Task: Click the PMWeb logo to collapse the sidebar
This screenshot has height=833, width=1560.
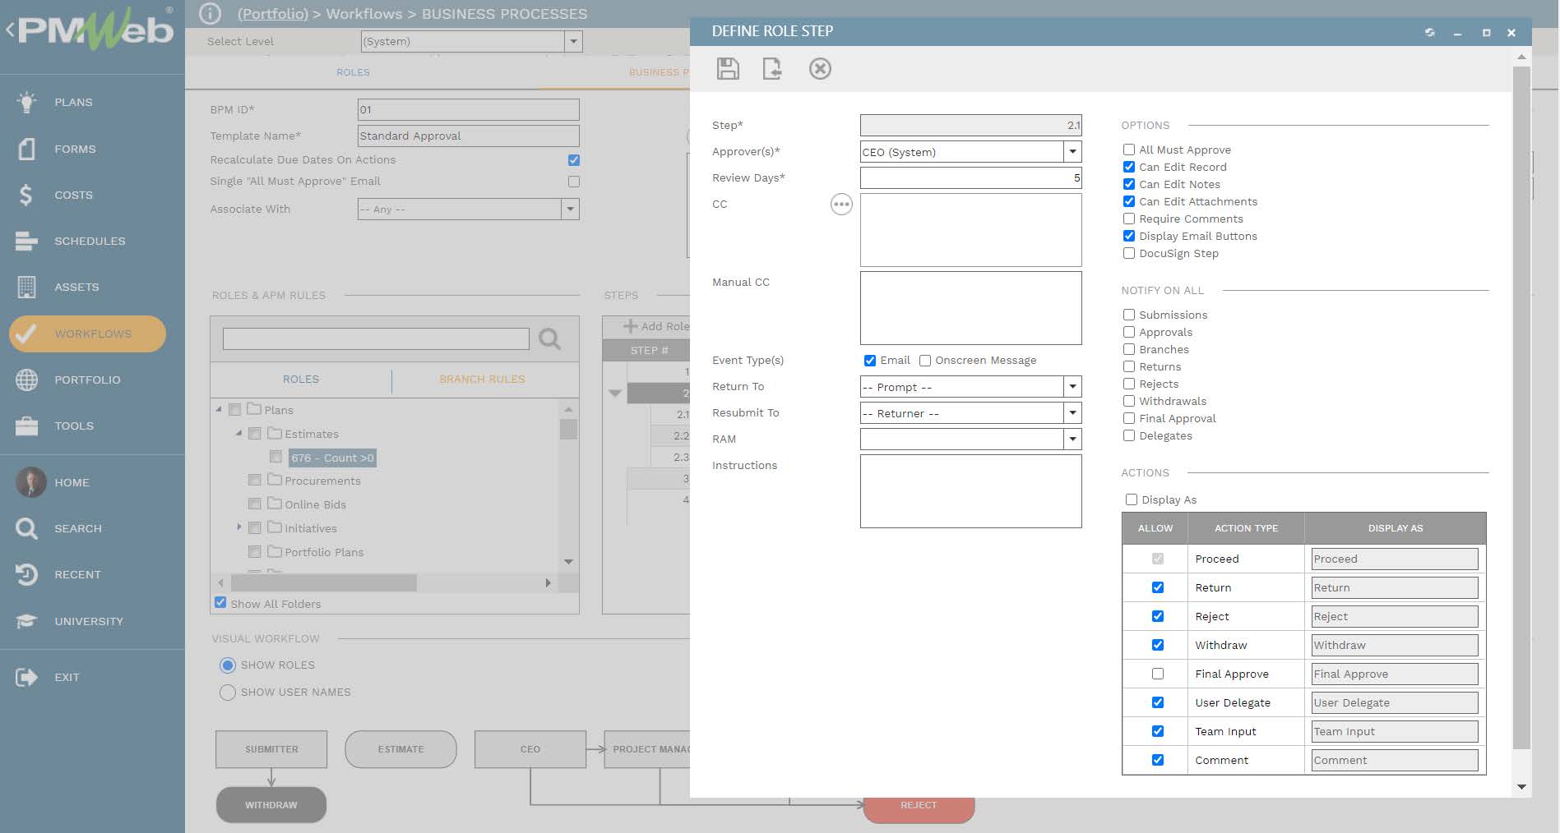Action: tap(89, 29)
